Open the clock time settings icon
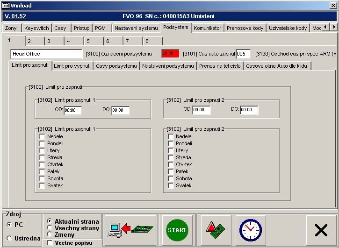 tap(250, 230)
